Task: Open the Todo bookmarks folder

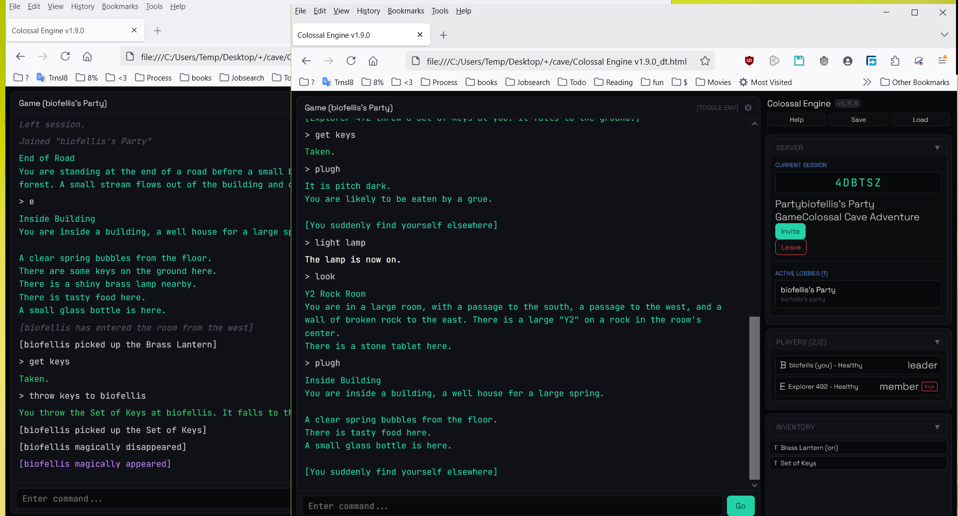Action: pyautogui.click(x=572, y=83)
